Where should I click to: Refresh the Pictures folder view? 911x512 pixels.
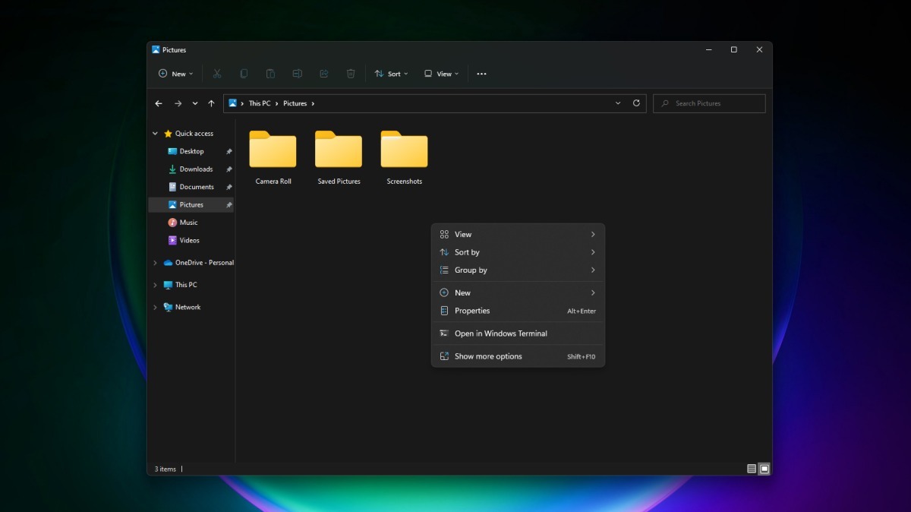click(x=636, y=103)
